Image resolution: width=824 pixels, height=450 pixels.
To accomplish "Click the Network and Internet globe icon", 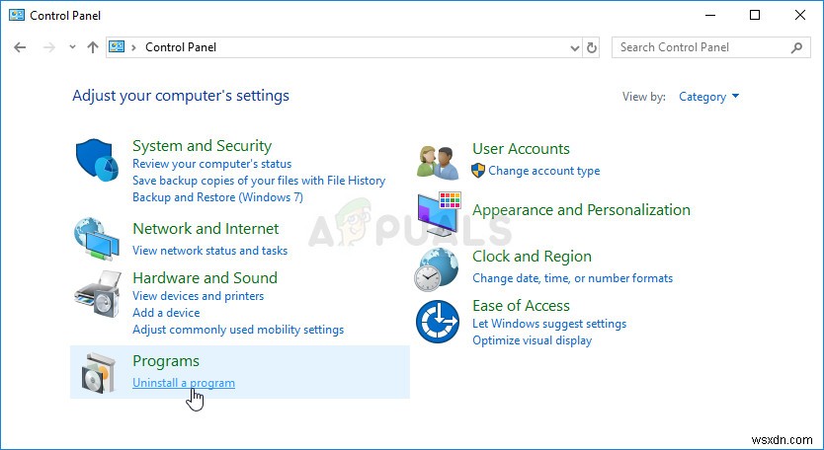I will click(x=97, y=238).
